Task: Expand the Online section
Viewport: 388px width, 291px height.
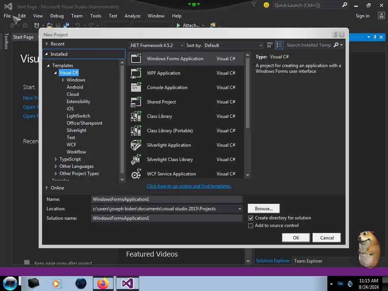Action: point(47,188)
